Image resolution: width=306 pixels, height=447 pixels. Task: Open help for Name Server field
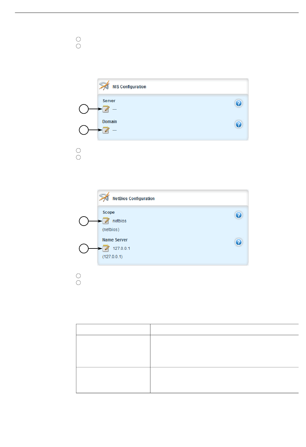[239, 242]
